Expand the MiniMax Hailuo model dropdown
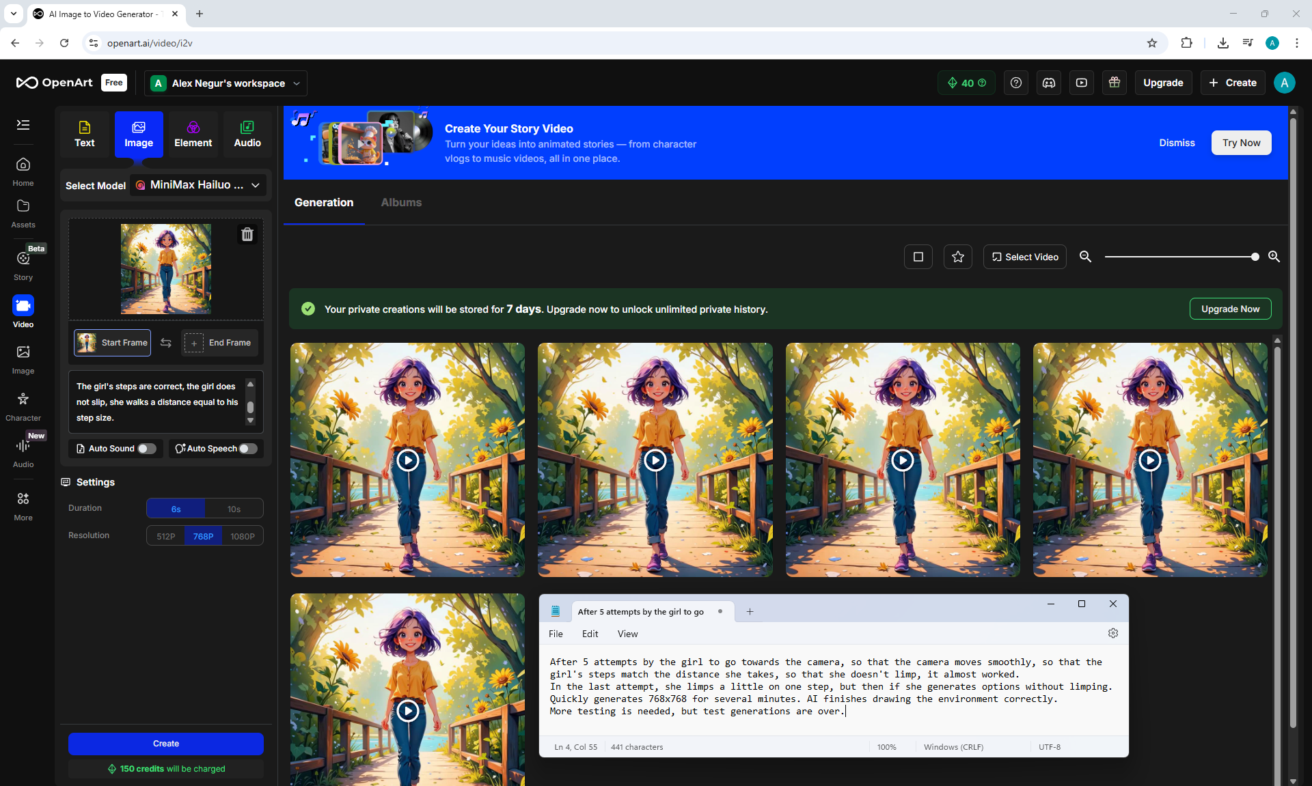Screen dimensions: 1312x786 [198, 185]
